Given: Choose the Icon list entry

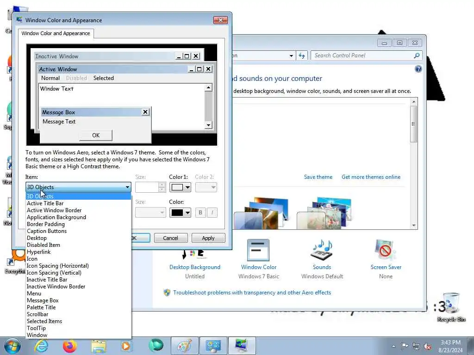Looking at the screenshot, I should [x=79, y=259].
